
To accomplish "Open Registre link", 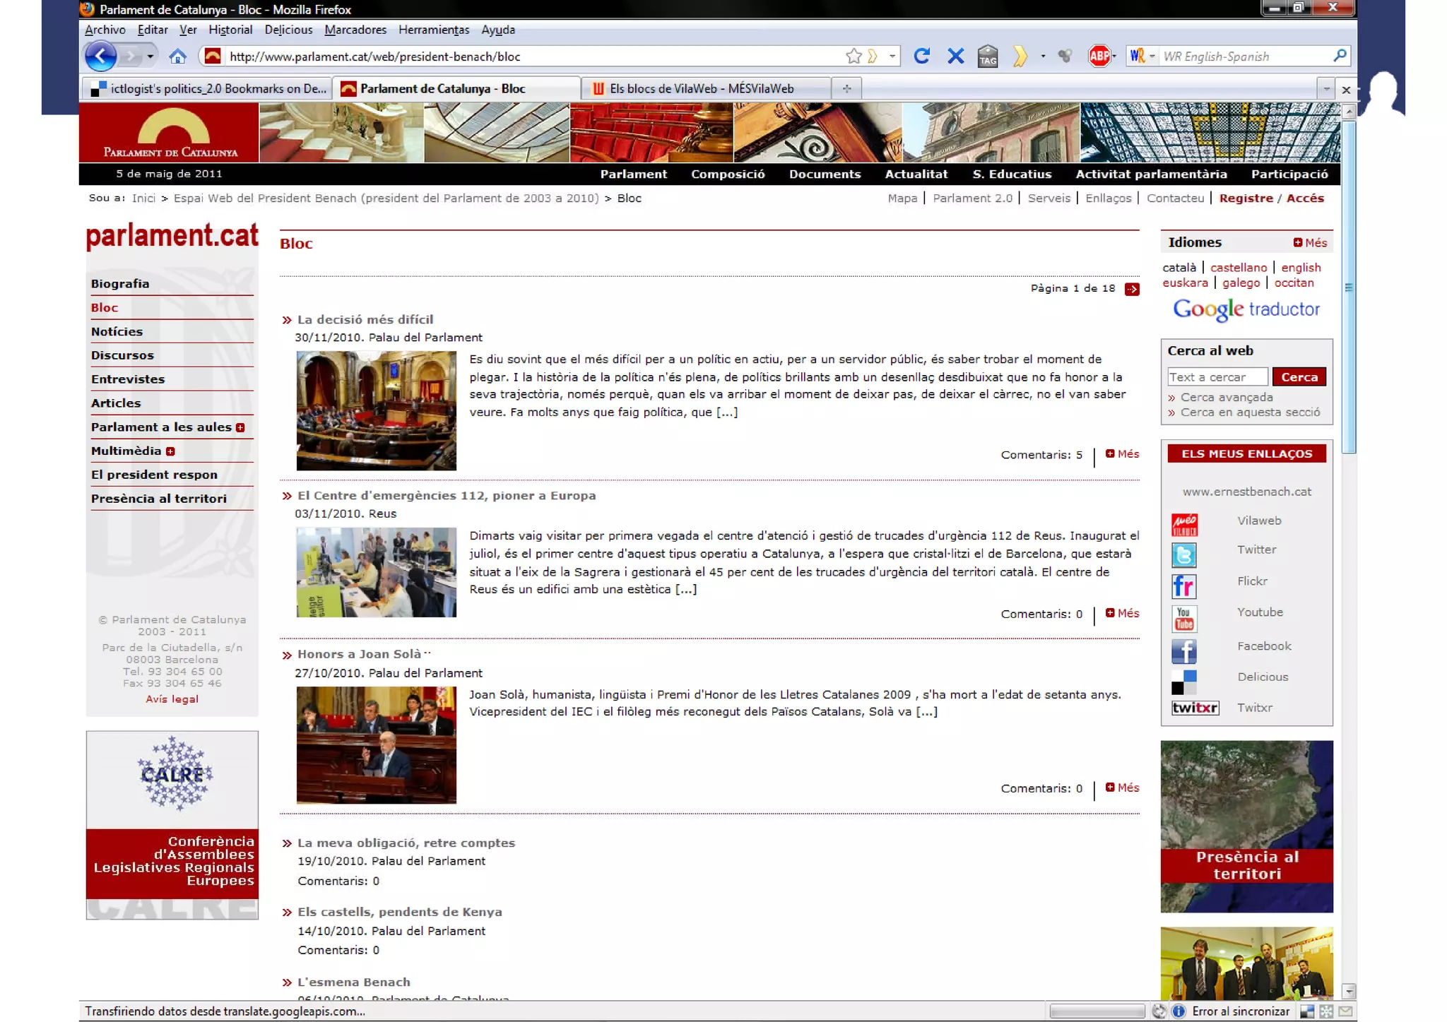I will click(1246, 198).
